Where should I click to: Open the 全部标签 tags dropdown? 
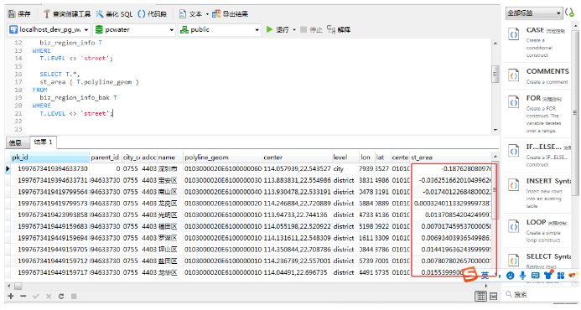[x=534, y=13]
